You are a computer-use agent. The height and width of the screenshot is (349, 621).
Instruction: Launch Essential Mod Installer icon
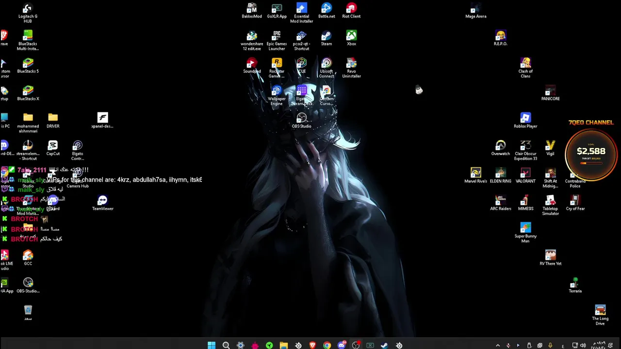(x=301, y=13)
